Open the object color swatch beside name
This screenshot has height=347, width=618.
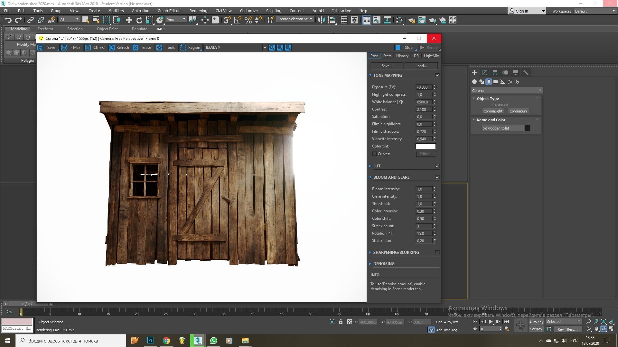coord(528,128)
